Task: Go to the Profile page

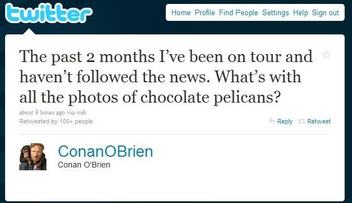Action: click(x=205, y=12)
